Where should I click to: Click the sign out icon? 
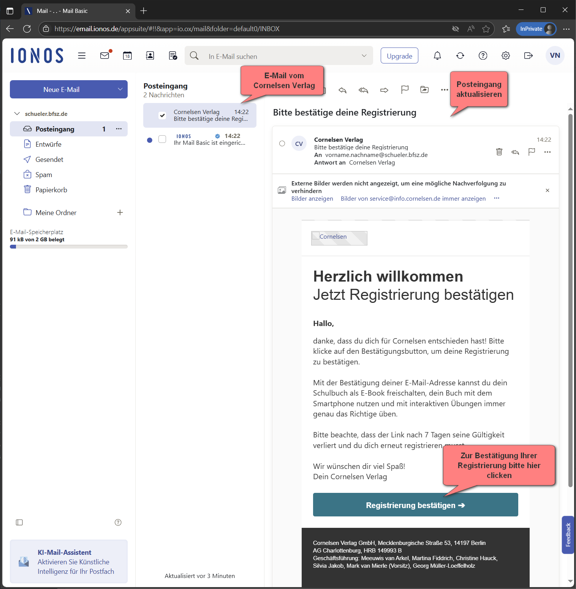tap(528, 56)
